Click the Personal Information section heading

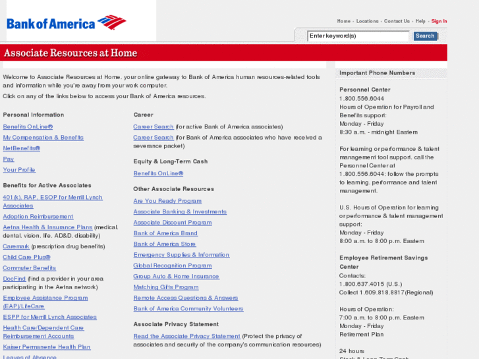(34, 115)
